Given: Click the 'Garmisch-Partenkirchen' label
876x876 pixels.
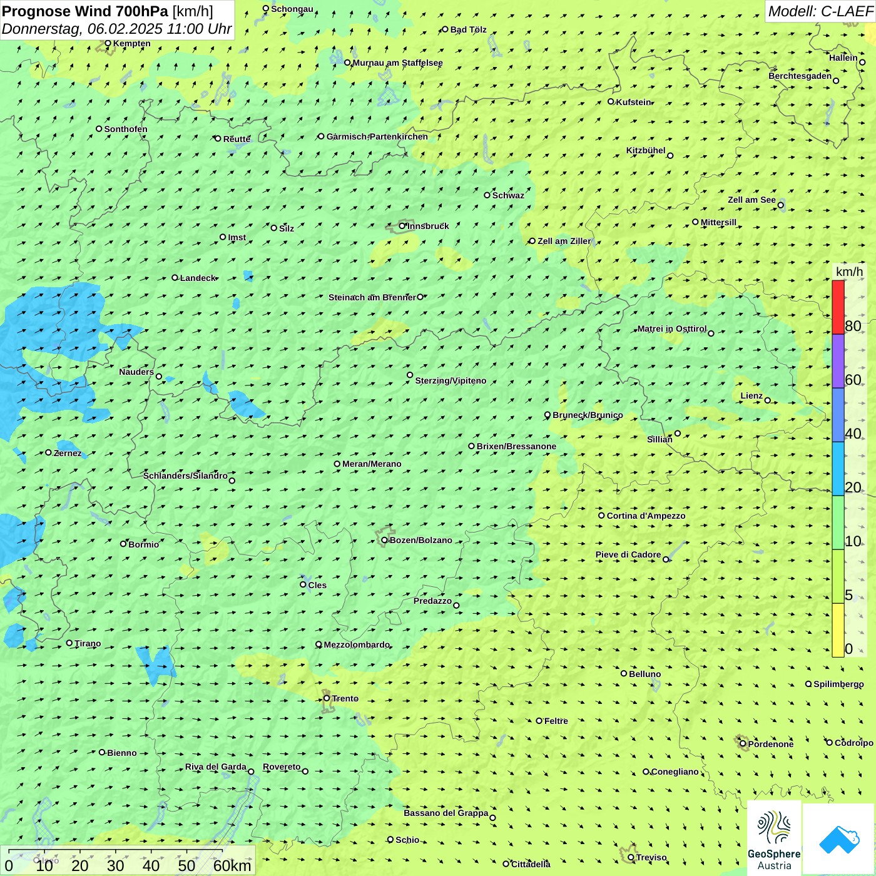Looking at the screenshot, I should pos(377,136).
